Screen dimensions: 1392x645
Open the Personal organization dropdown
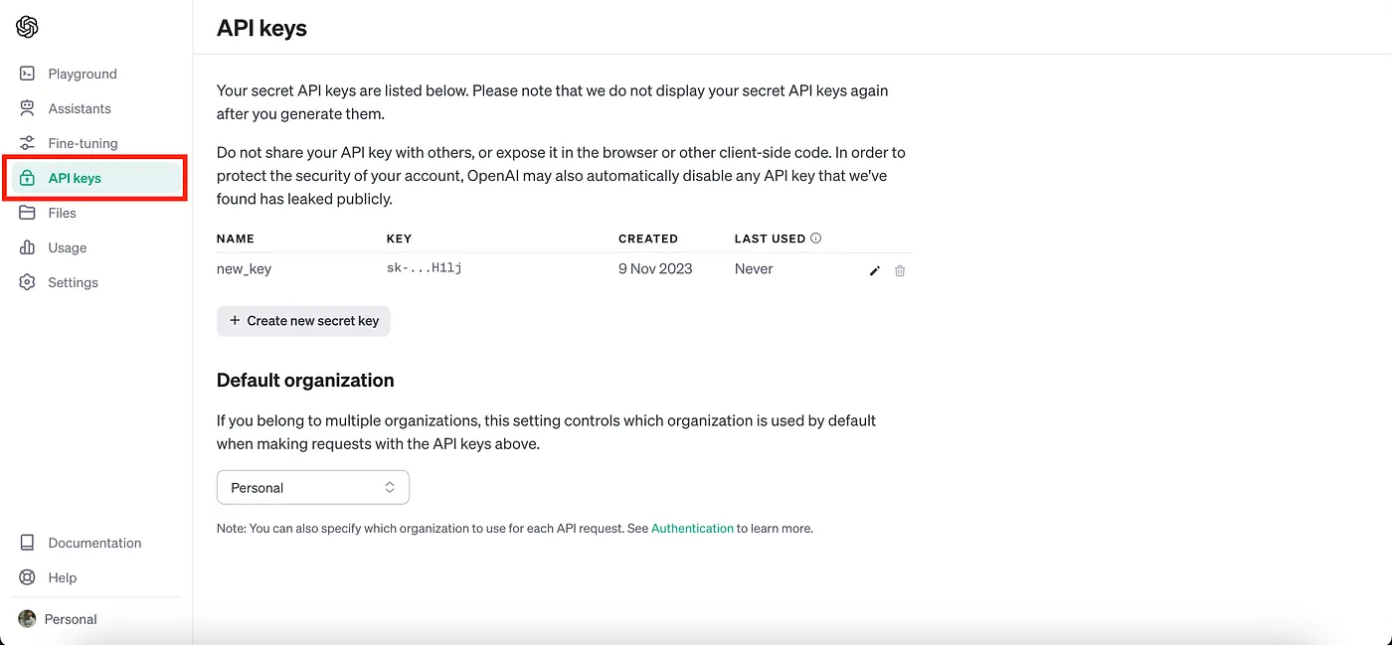point(313,487)
